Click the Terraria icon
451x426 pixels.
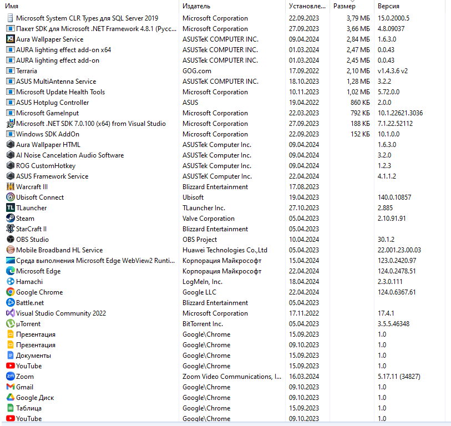(x=9, y=71)
